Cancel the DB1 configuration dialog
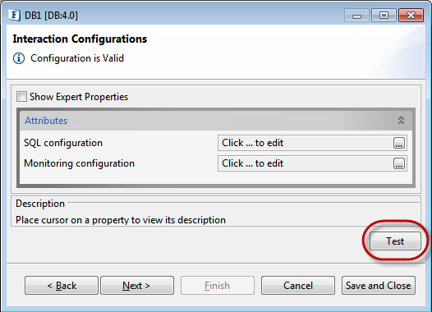This screenshot has height=312, width=432. [x=298, y=285]
